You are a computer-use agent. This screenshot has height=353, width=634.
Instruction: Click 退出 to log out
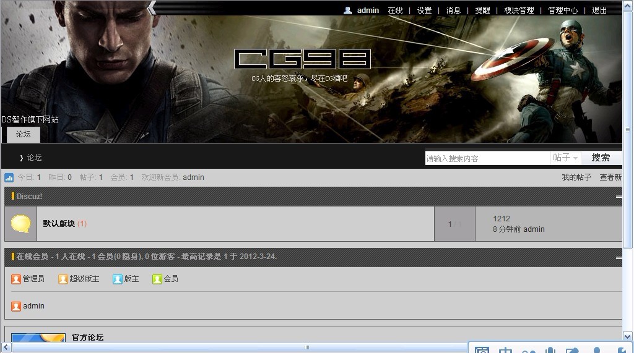[599, 11]
